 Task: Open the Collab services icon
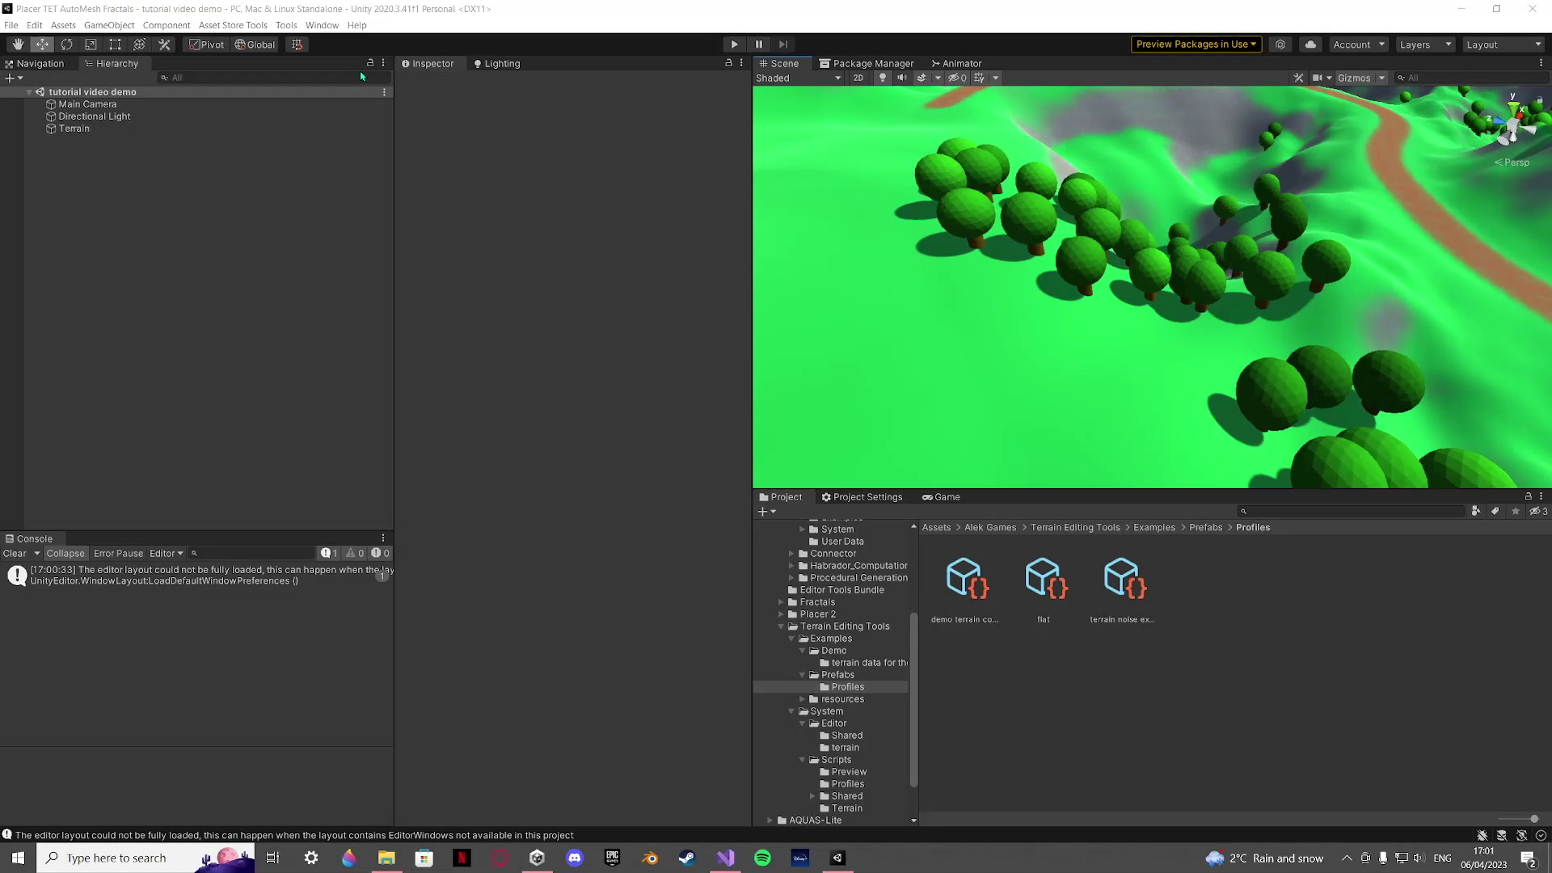(x=1280, y=44)
